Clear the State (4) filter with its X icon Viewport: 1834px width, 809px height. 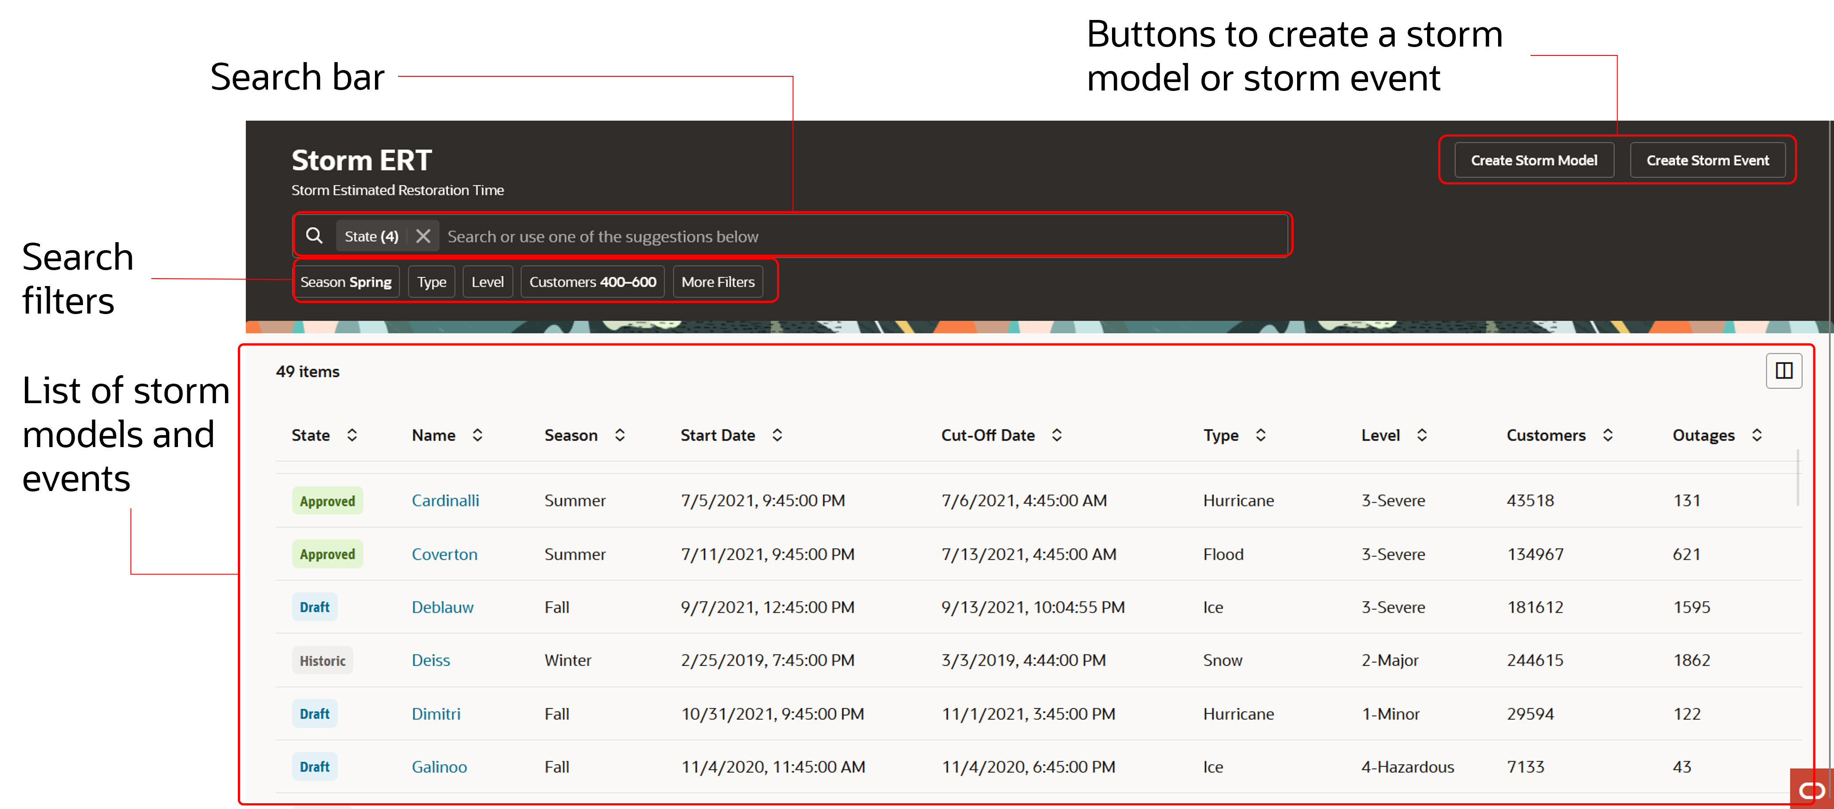[423, 236]
